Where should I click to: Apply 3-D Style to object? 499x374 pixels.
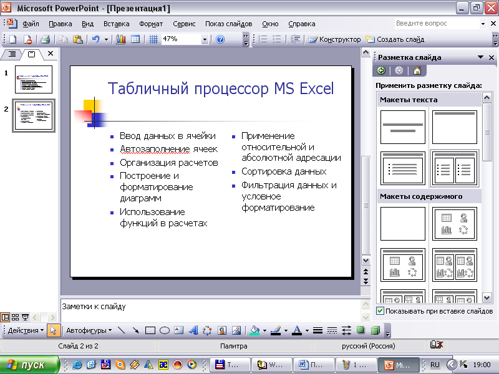[375, 330]
